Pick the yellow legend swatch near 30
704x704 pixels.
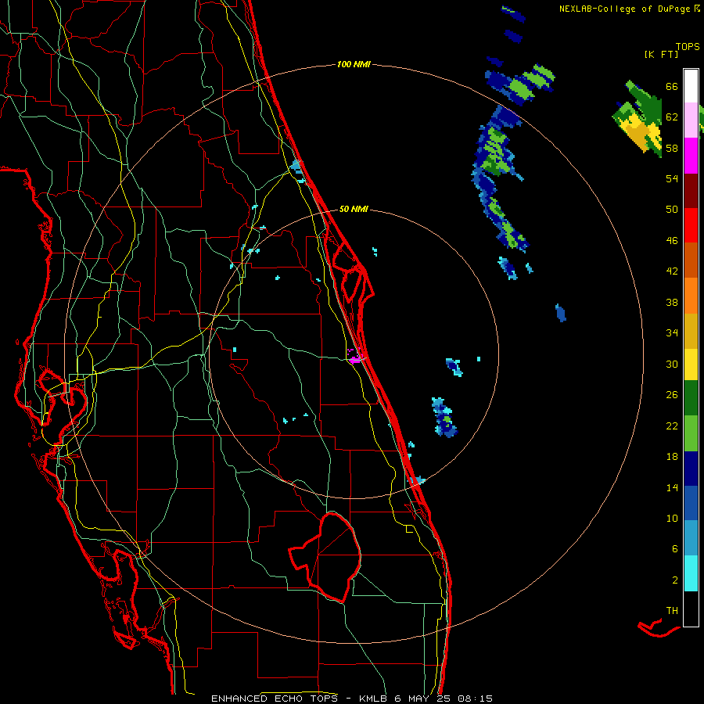tap(691, 365)
